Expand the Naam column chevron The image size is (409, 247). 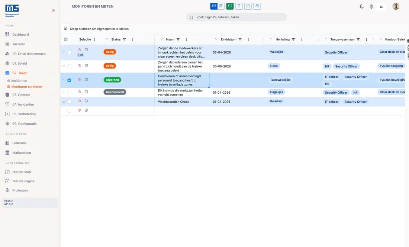tap(161, 39)
